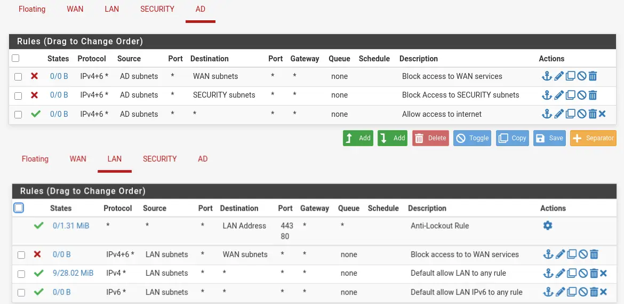This screenshot has height=304, width=624.
Task: Copy the AD Allow access to internet rule
Action: click(x=570, y=114)
